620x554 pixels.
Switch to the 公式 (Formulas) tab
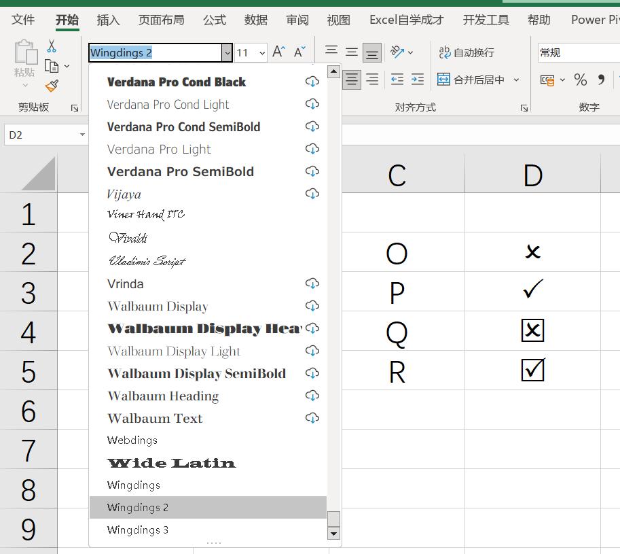pos(214,20)
